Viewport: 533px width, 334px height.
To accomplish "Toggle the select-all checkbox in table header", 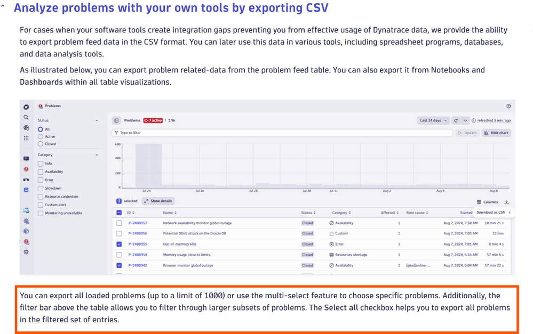I will tap(119, 213).
